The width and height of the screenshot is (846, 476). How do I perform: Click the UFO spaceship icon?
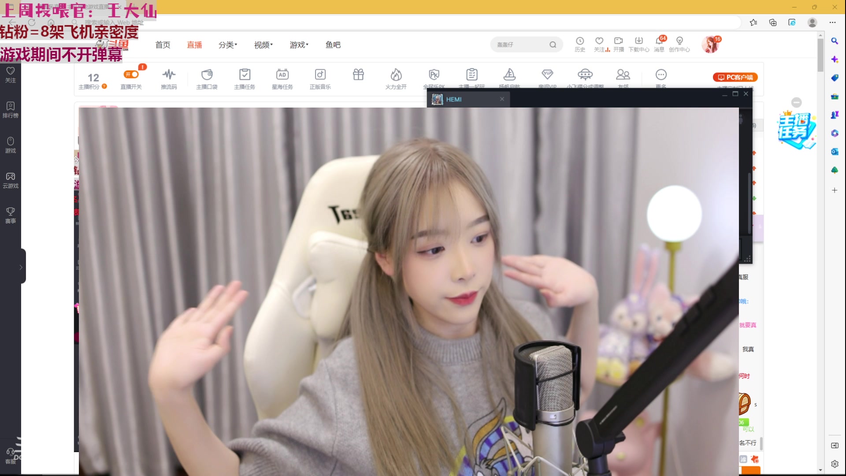pos(585,74)
